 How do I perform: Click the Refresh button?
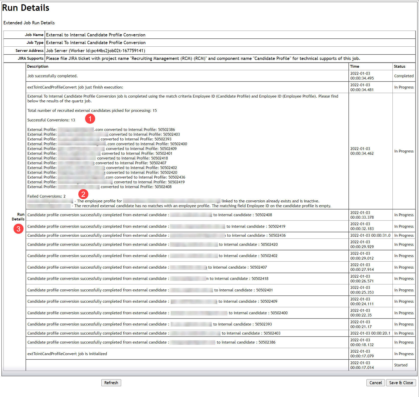click(x=111, y=383)
